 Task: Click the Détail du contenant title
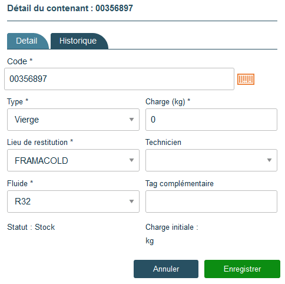pyautogui.click(x=70, y=8)
